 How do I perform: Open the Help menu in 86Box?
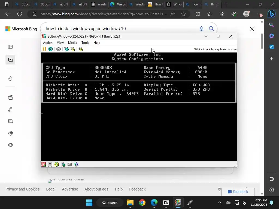(x=97, y=43)
